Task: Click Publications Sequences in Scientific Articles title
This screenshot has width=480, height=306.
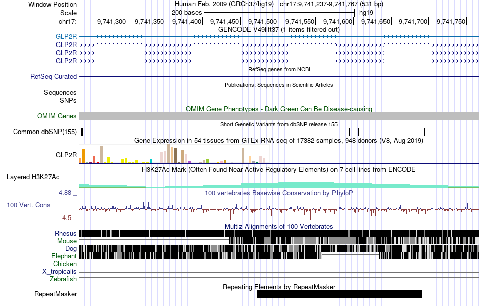Action: tap(279, 85)
